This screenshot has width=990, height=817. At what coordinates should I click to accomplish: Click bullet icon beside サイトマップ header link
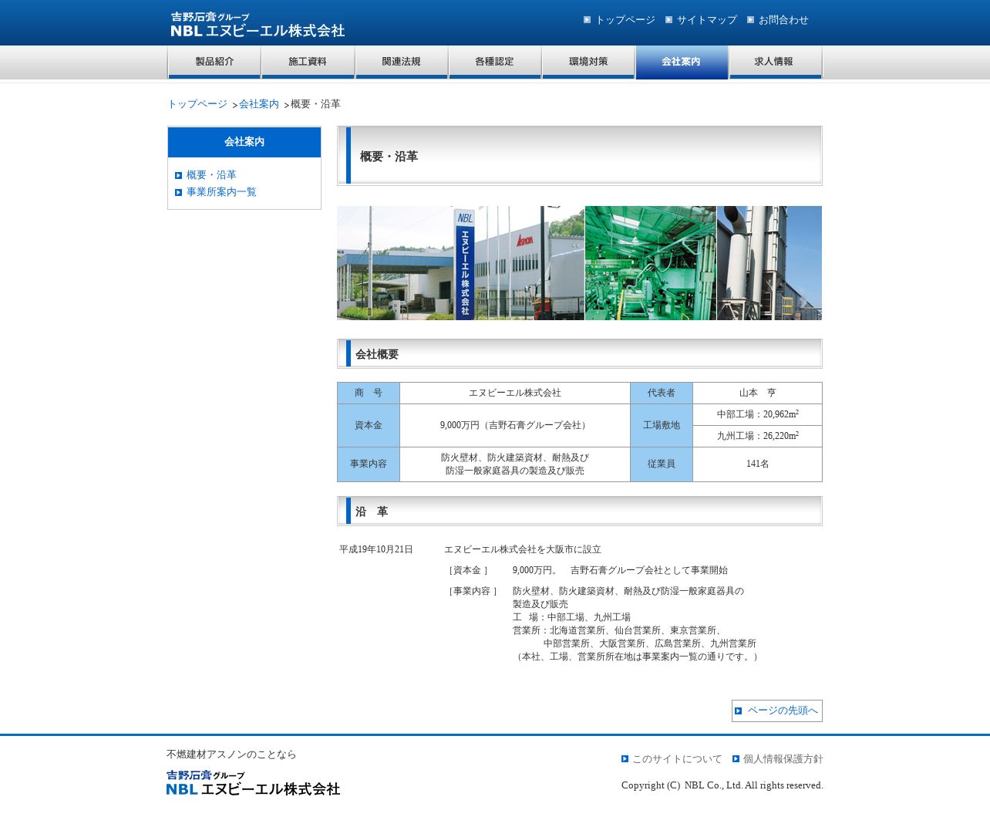(668, 20)
